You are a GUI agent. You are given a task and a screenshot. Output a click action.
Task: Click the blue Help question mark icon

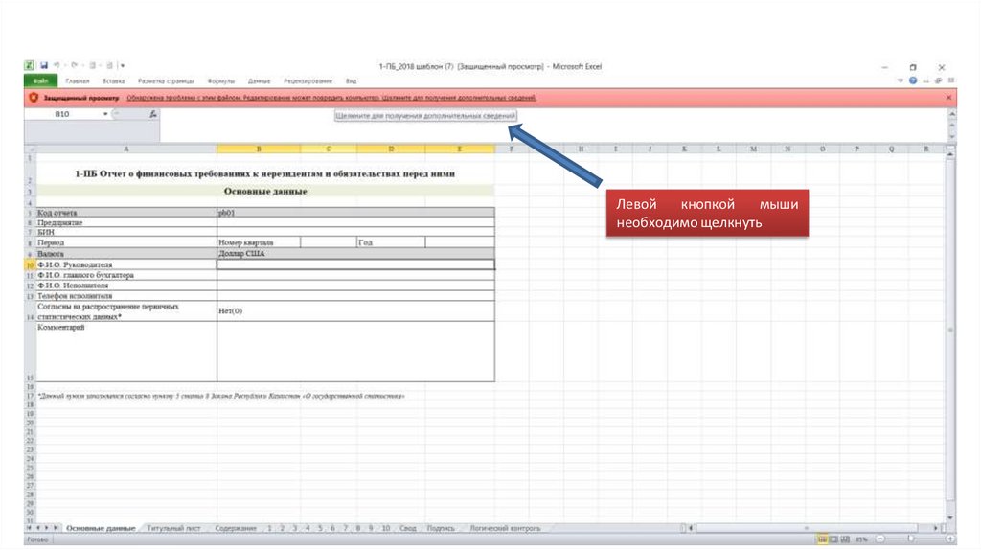pyautogui.click(x=913, y=81)
